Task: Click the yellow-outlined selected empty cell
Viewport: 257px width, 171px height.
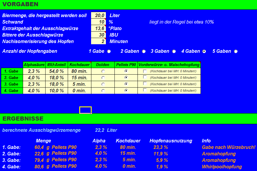Action: (85, 110)
